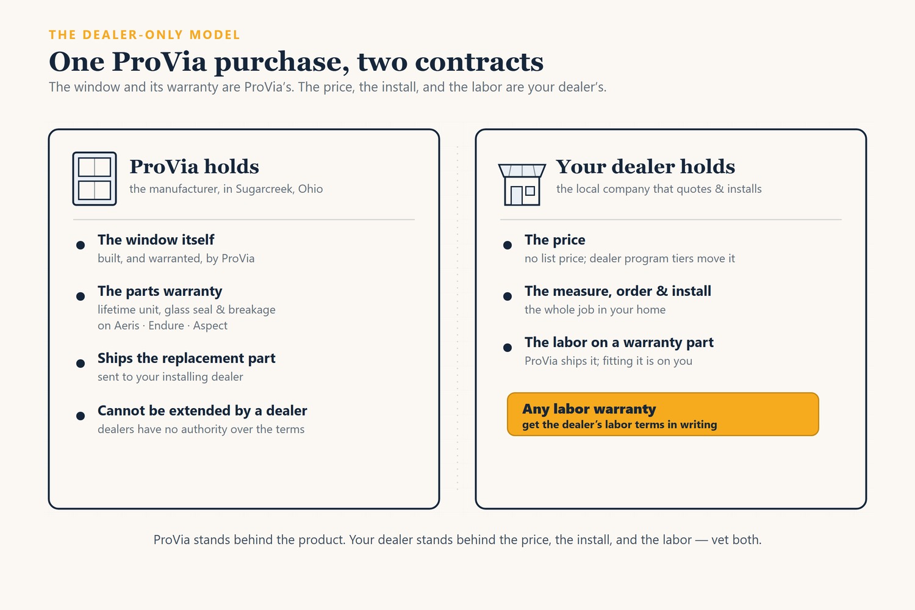The height and width of the screenshot is (610, 915).
Task: Click bullet beside The labor on a warranty part
Action: pos(508,348)
